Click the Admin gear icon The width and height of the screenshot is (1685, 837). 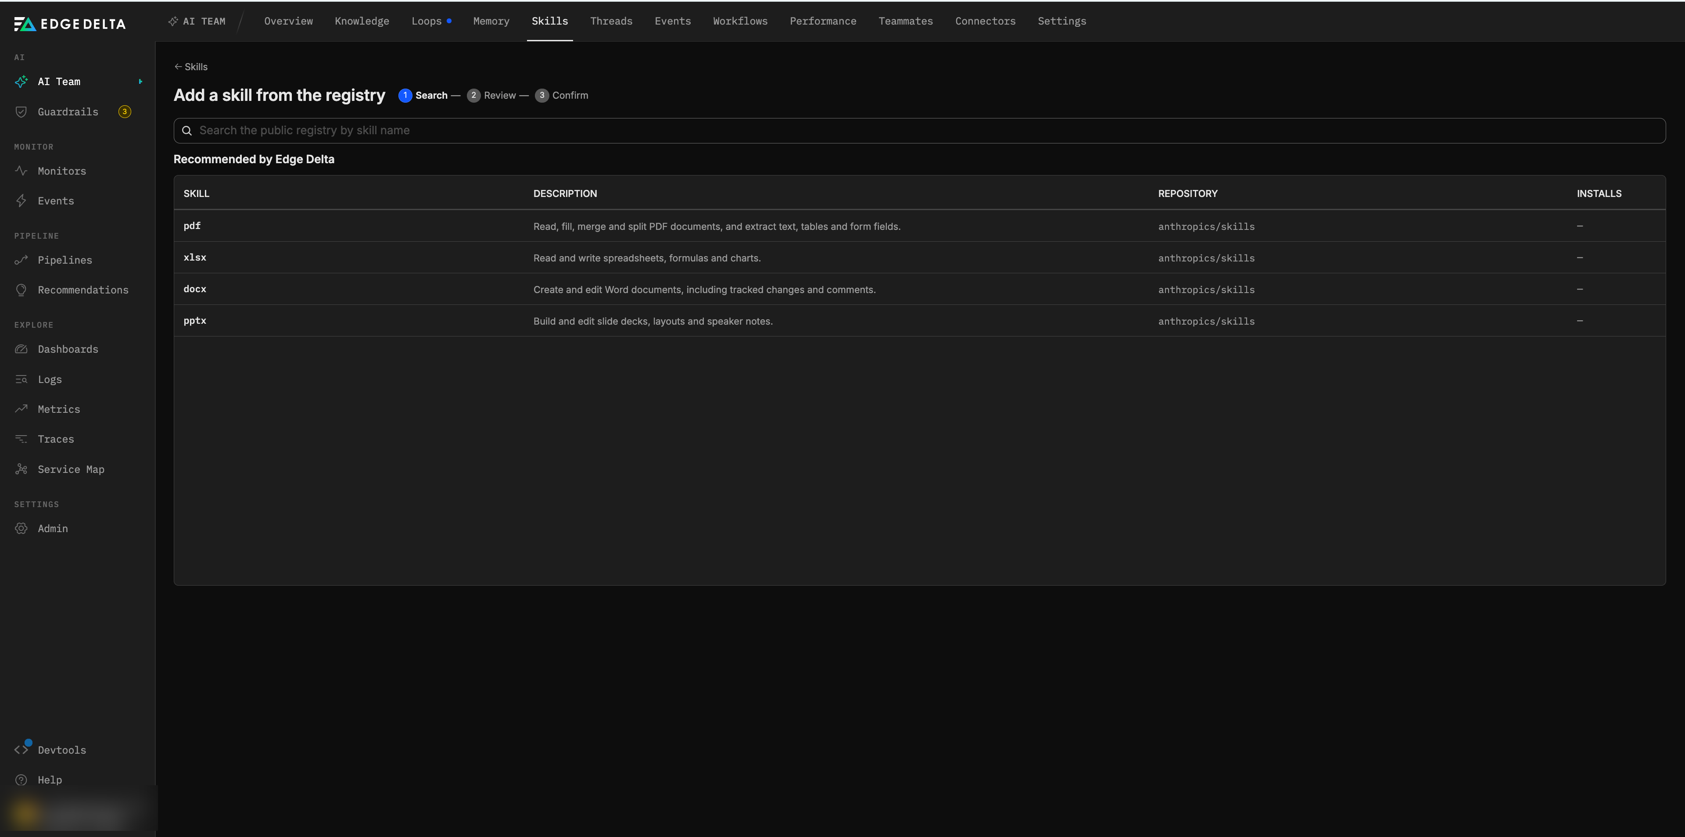pos(22,528)
